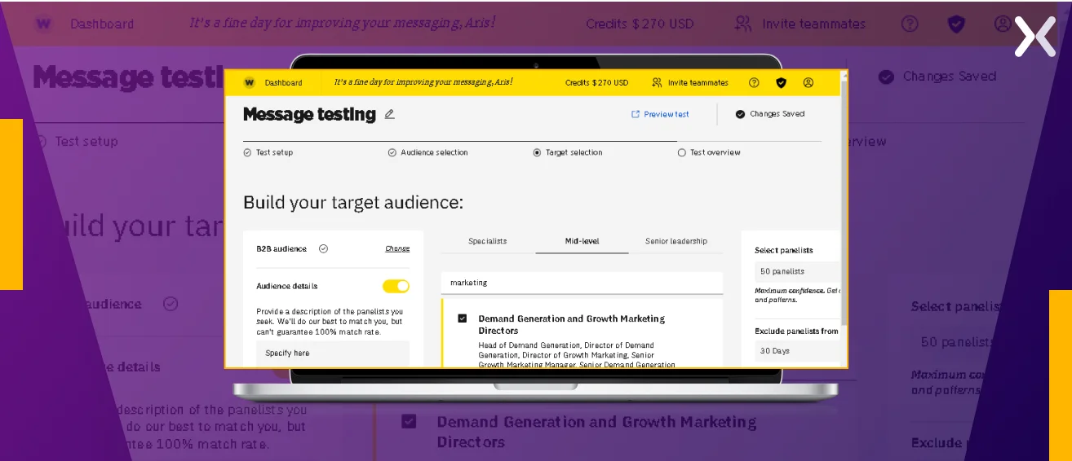Switch to the Specialists tab
Screen dimensions: 1072x461
[487, 241]
